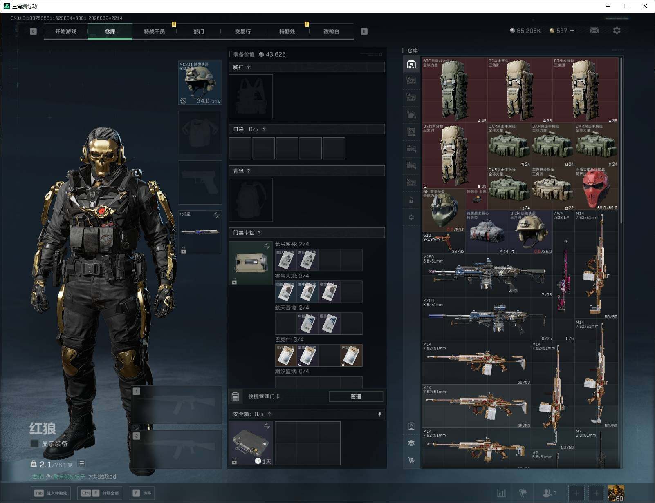Select the 仓库 tab
655x503 pixels.
[110, 31]
